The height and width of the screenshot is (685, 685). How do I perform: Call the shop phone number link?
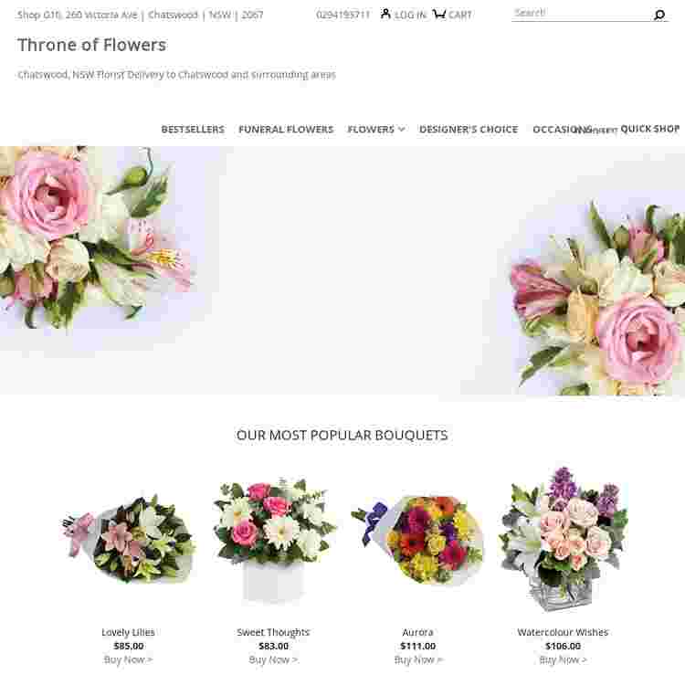coord(342,15)
